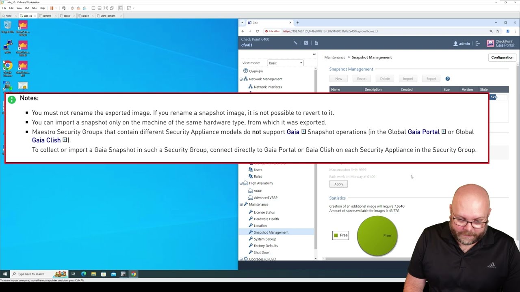Click the New snapshot button
This screenshot has width=520, height=292.
pyautogui.click(x=338, y=79)
